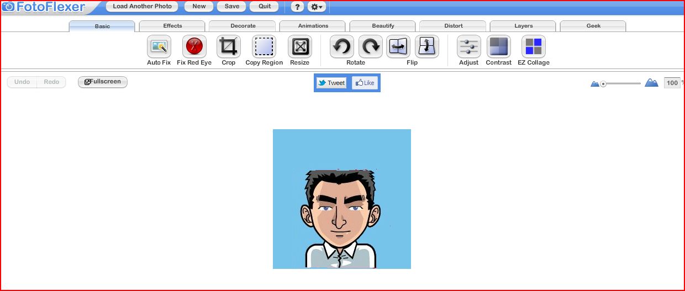Rotate the photo counterclockwise
The height and width of the screenshot is (291, 685).
point(342,47)
